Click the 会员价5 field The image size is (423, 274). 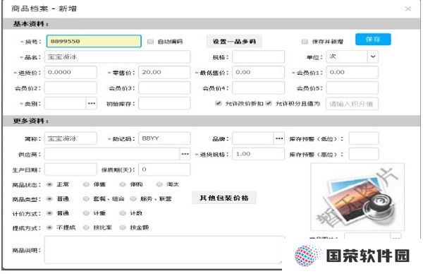352,88
